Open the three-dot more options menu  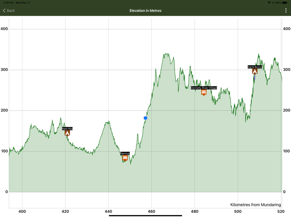[x=286, y=10]
